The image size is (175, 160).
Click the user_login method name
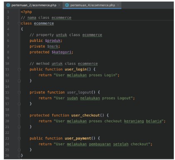[x=76, y=69]
